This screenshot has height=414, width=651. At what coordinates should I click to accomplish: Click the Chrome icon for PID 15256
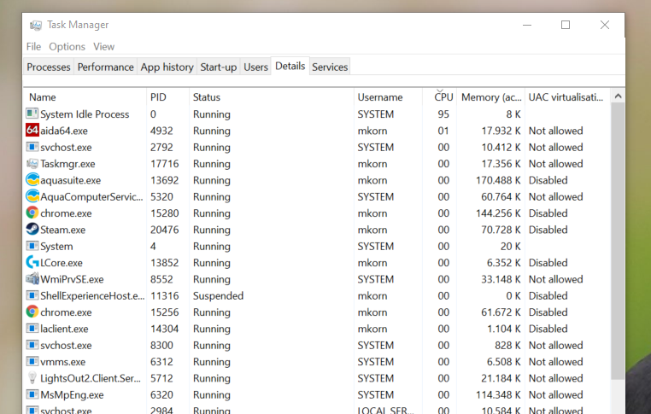[32, 312]
